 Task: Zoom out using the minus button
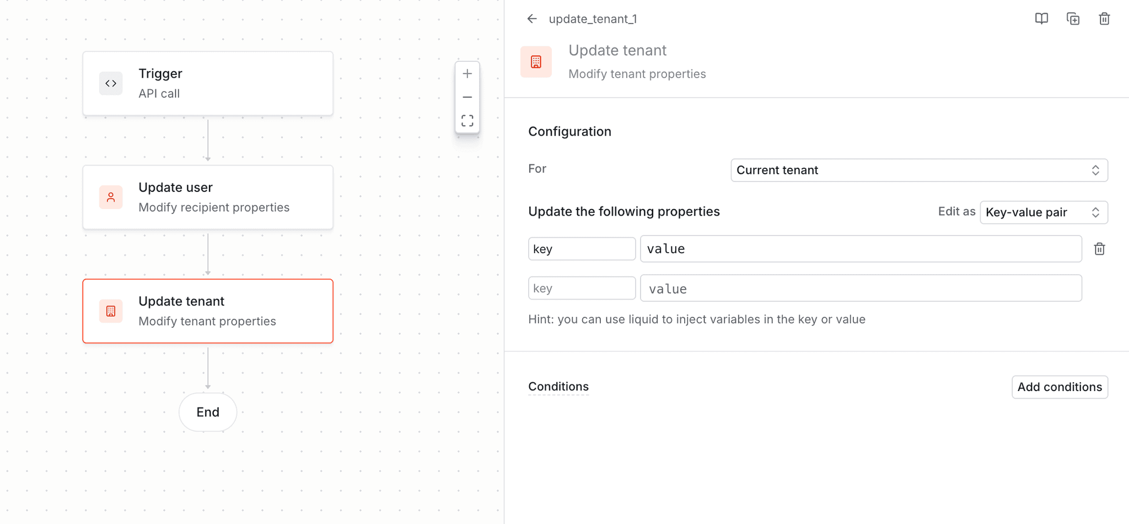467,97
